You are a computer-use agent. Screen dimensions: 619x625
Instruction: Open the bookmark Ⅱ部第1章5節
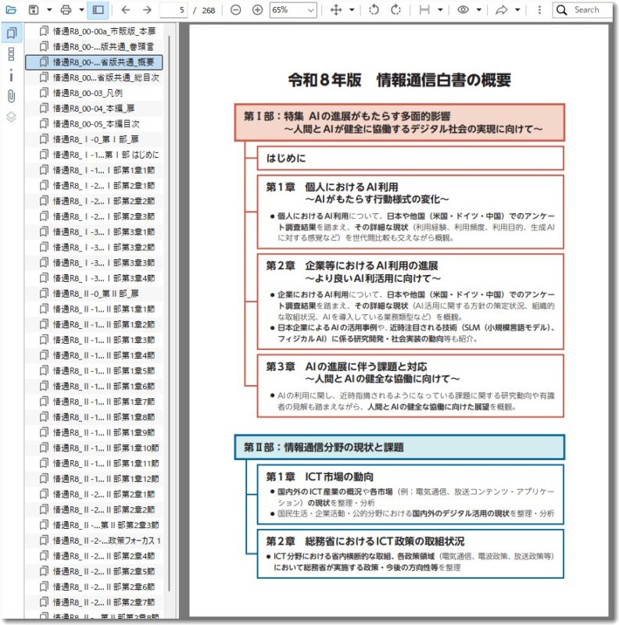(x=95, y=370)
